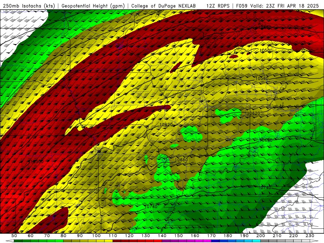This screenshot has width=324, height=243.
Task: Click the '140' color scale value
Action: [162, 236]
